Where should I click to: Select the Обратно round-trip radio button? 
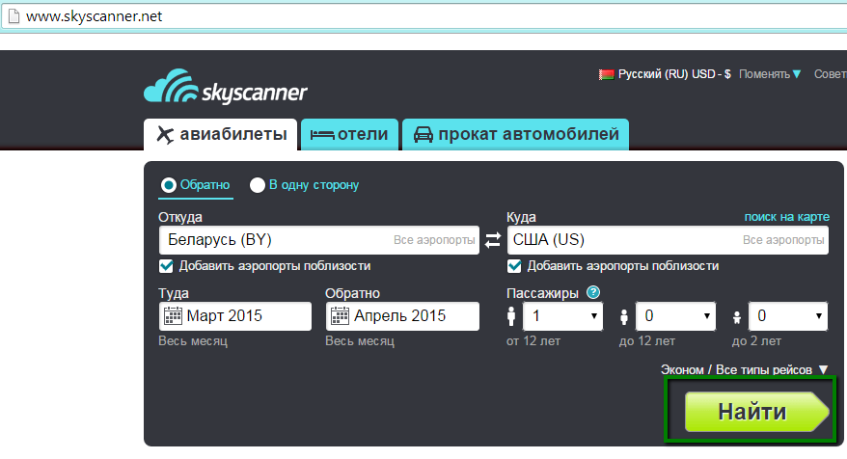168,185
